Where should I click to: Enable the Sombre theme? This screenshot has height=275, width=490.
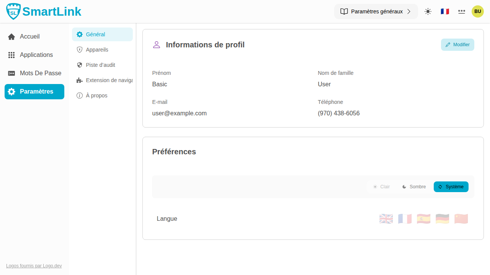pyautogui.click(x=413, y=187)
